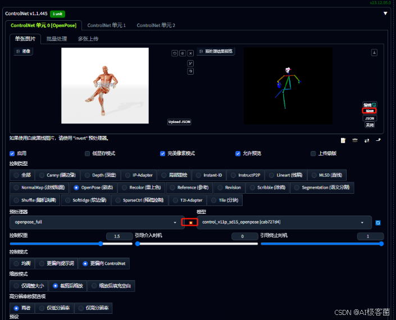This screenshot has width=396, height=320.
Task: Open the 多张上传 multi-upload tab
Action: [88, 39]
